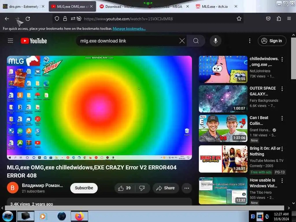Viewport: 296px width, 222px height.
Task: Switch to the black box taskbar application
Action: (25, 216)
